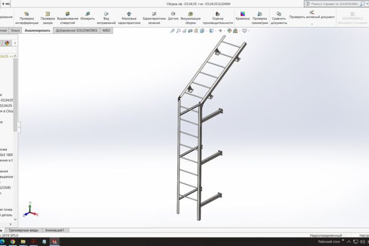
Task: Launch the Выравнивание отверстий hole alignment tool
Action: tap(68, 18)
